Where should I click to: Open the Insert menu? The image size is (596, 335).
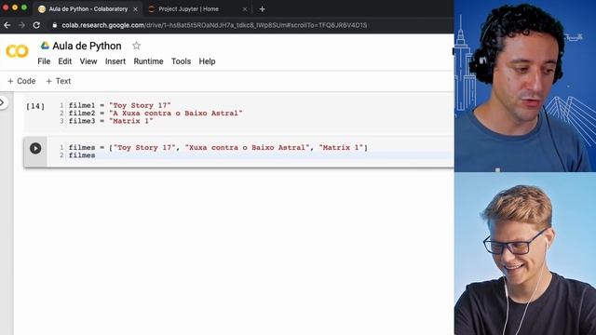click(x=115, y=61)
